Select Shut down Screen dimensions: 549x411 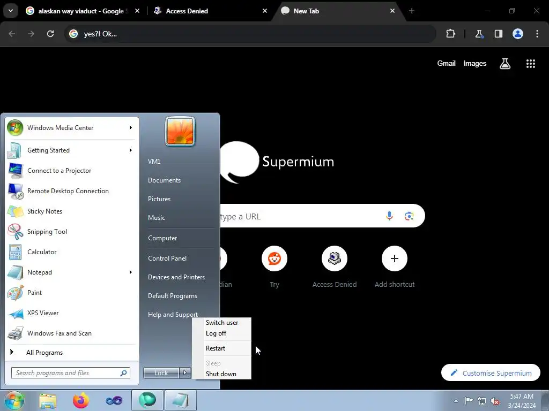(x=221, y=374)
